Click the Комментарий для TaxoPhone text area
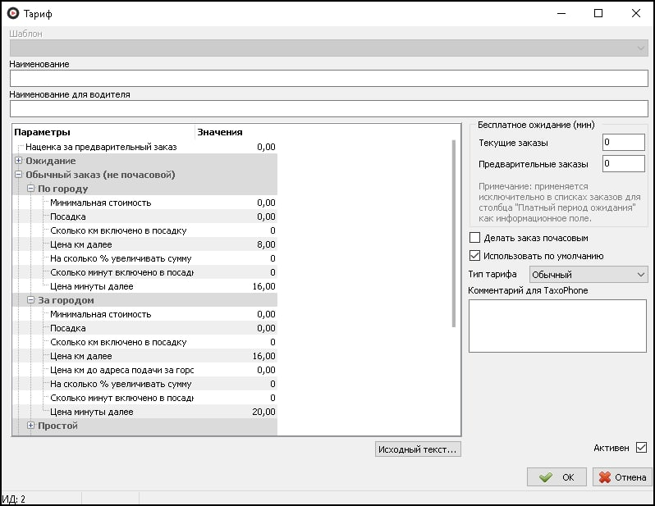This screenshot has height=506, width=655. click(557, 325)
